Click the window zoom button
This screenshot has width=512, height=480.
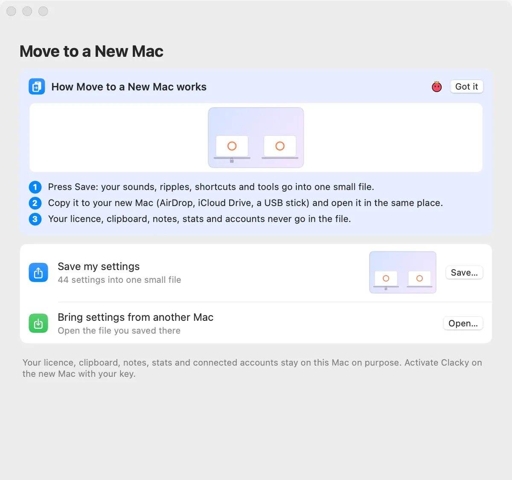tap(43, 11)
